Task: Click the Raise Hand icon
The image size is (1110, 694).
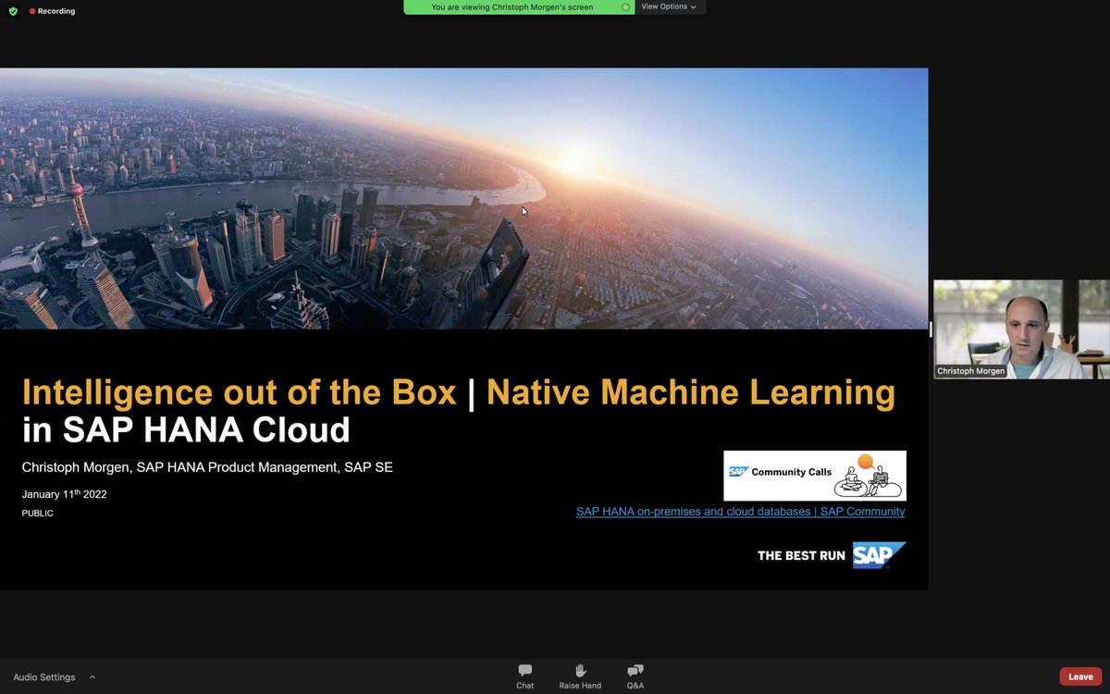Action: 580,671
